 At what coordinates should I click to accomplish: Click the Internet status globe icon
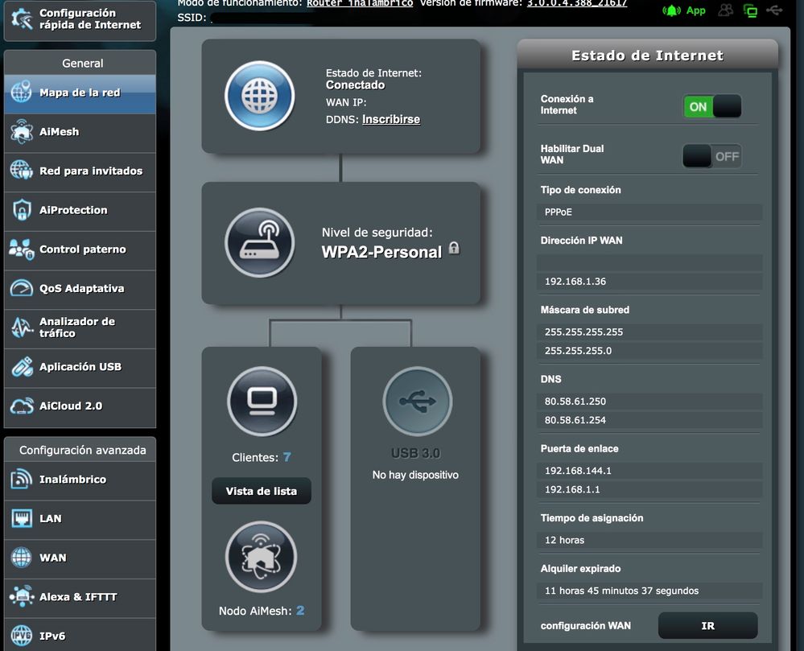coord(259,96)
